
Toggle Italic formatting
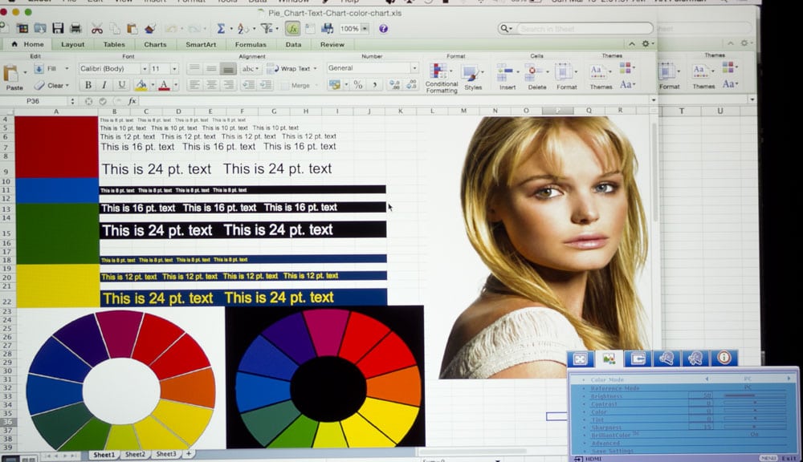(104, 85)
